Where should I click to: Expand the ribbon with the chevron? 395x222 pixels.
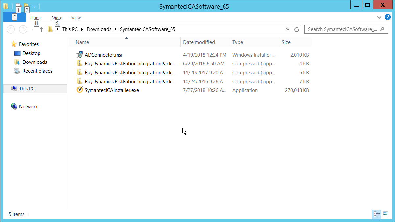(x=379, y=17)
